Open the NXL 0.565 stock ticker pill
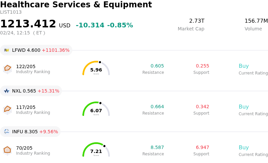 click(x=31, y=91)
